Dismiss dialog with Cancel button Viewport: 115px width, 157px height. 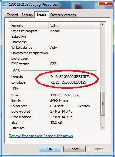click(74, 149)
